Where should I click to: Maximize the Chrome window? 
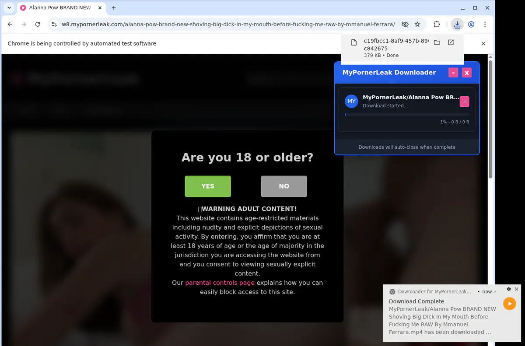(475, 8)
